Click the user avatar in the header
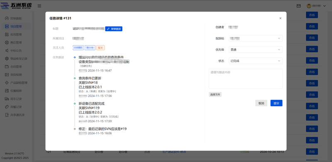 click(309, 6)
